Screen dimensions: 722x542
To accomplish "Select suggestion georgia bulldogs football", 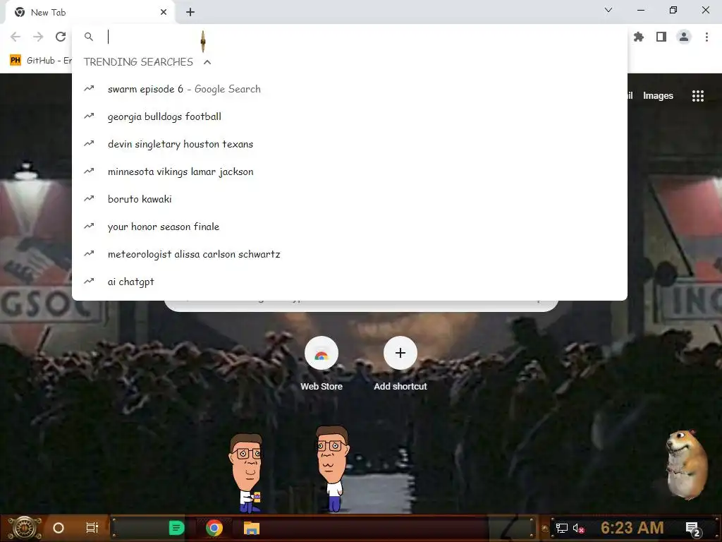I will coord(350,116).
